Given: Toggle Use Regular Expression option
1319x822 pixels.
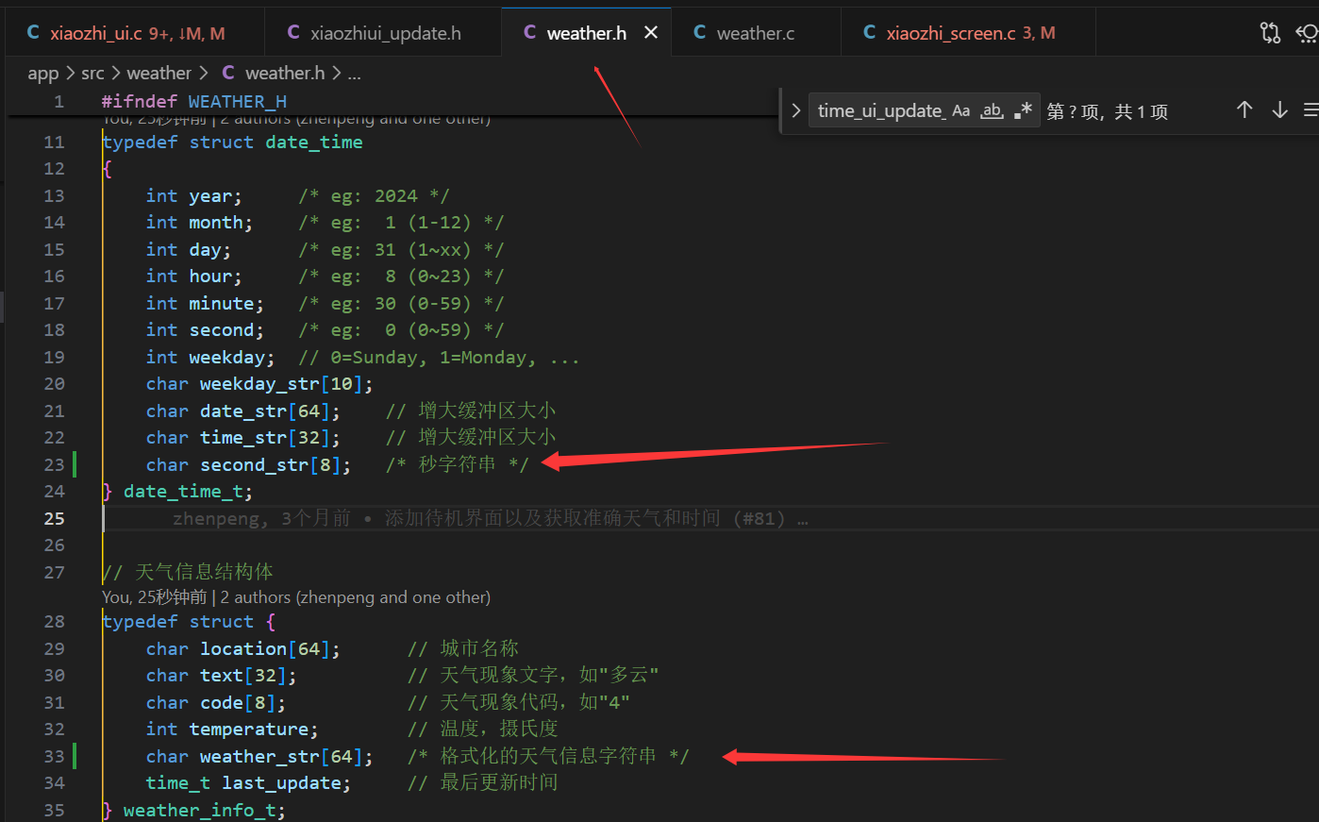Looking at the screenshot, I should click(1023, 111).
